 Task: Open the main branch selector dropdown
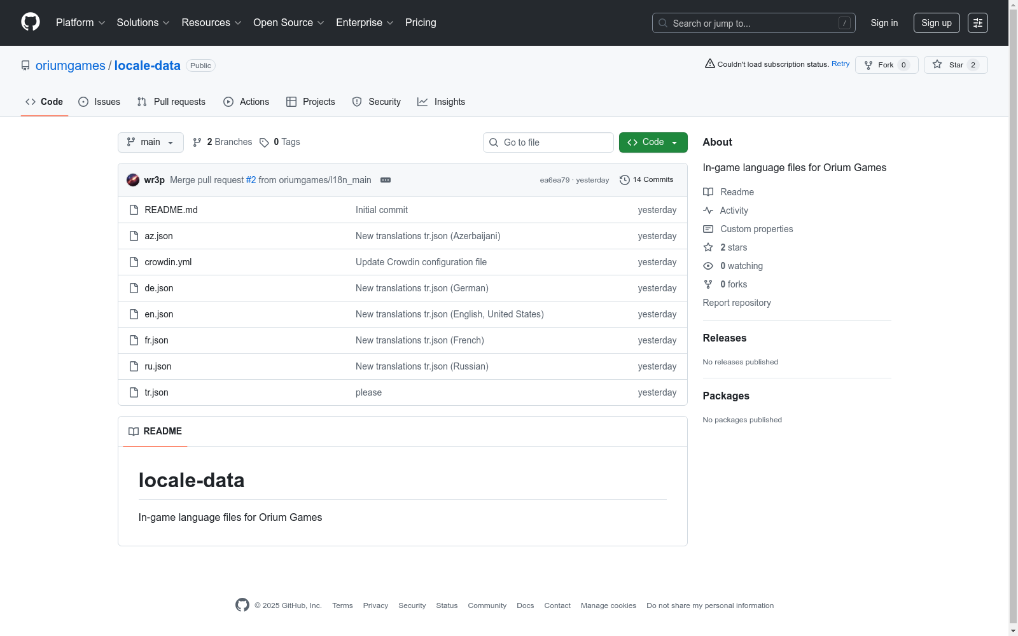pos(151,142)
